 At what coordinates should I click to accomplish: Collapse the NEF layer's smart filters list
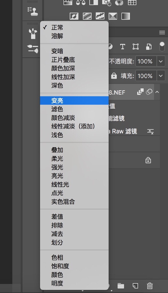click(157, 92)
